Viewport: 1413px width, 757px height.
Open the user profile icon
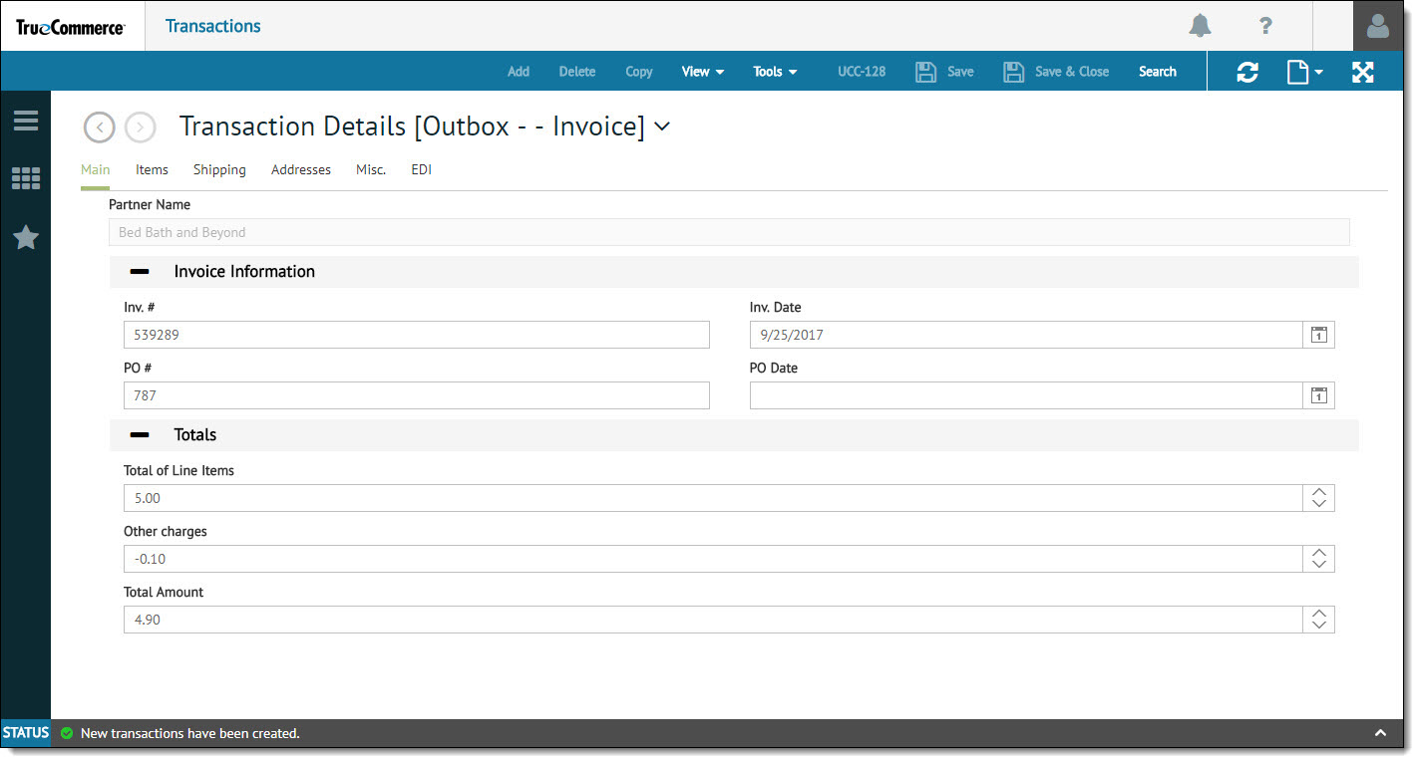coord(1377,26)
